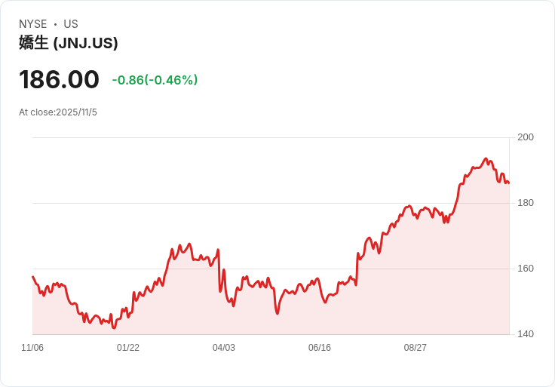Click the lowest point of the price line

(x=114, y=328)
